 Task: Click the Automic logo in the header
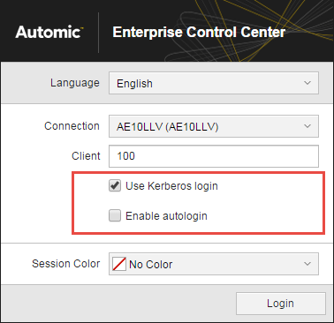[x=49, y=32]
